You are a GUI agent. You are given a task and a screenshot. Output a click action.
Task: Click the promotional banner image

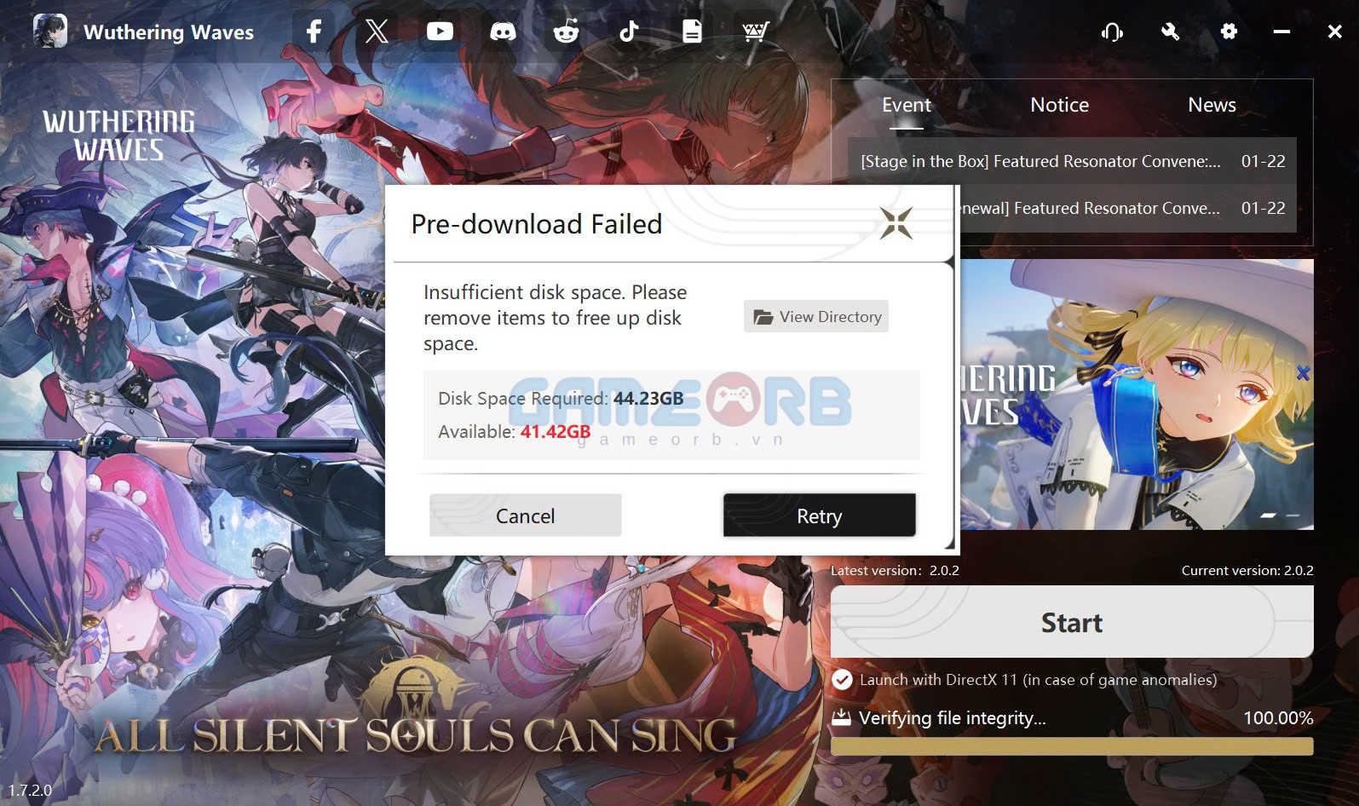pos(1137,394)
